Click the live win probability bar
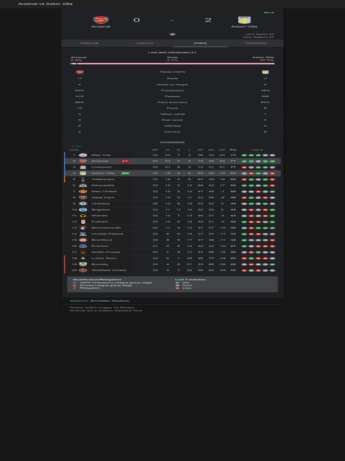 [172, 63]
